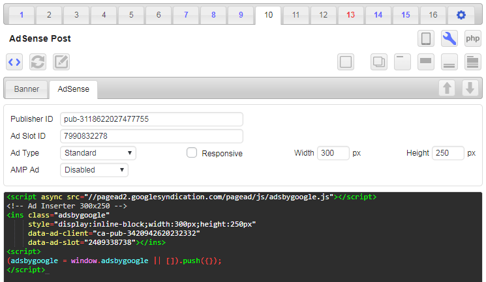Open block tab 12
Screen dimensions: 486x282
tap(324, 15)
